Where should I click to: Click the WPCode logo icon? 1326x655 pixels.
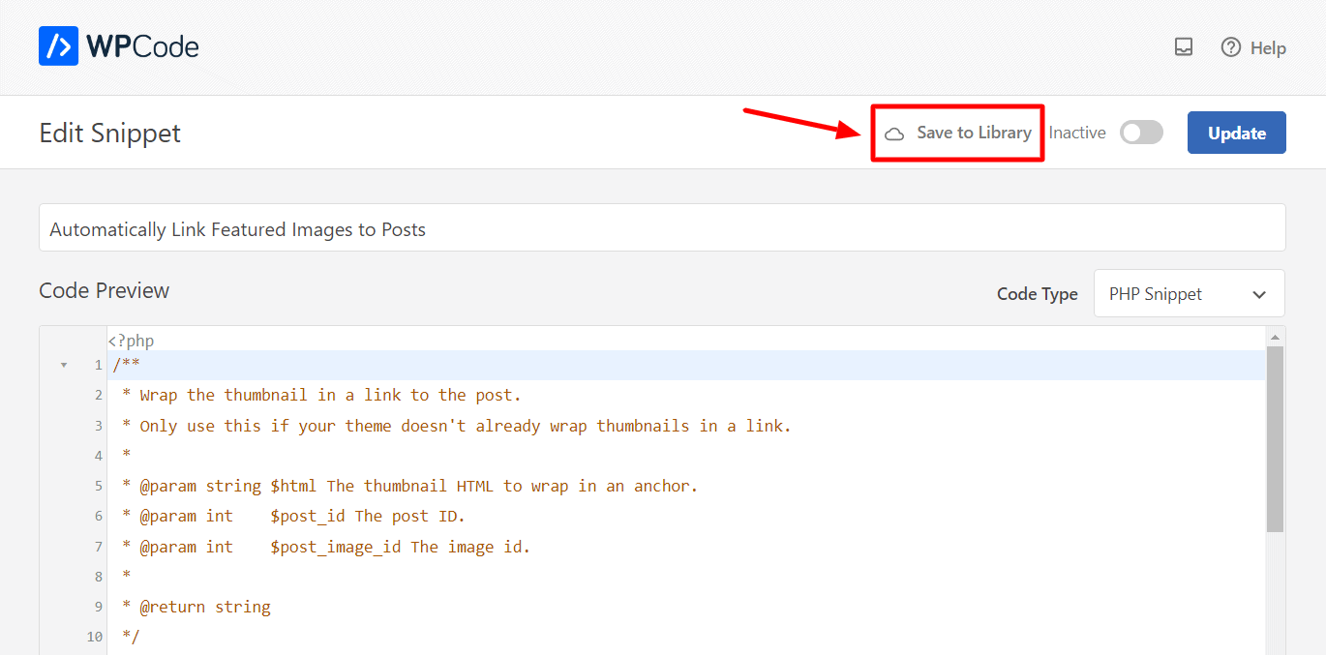click(x=58, y=45)
